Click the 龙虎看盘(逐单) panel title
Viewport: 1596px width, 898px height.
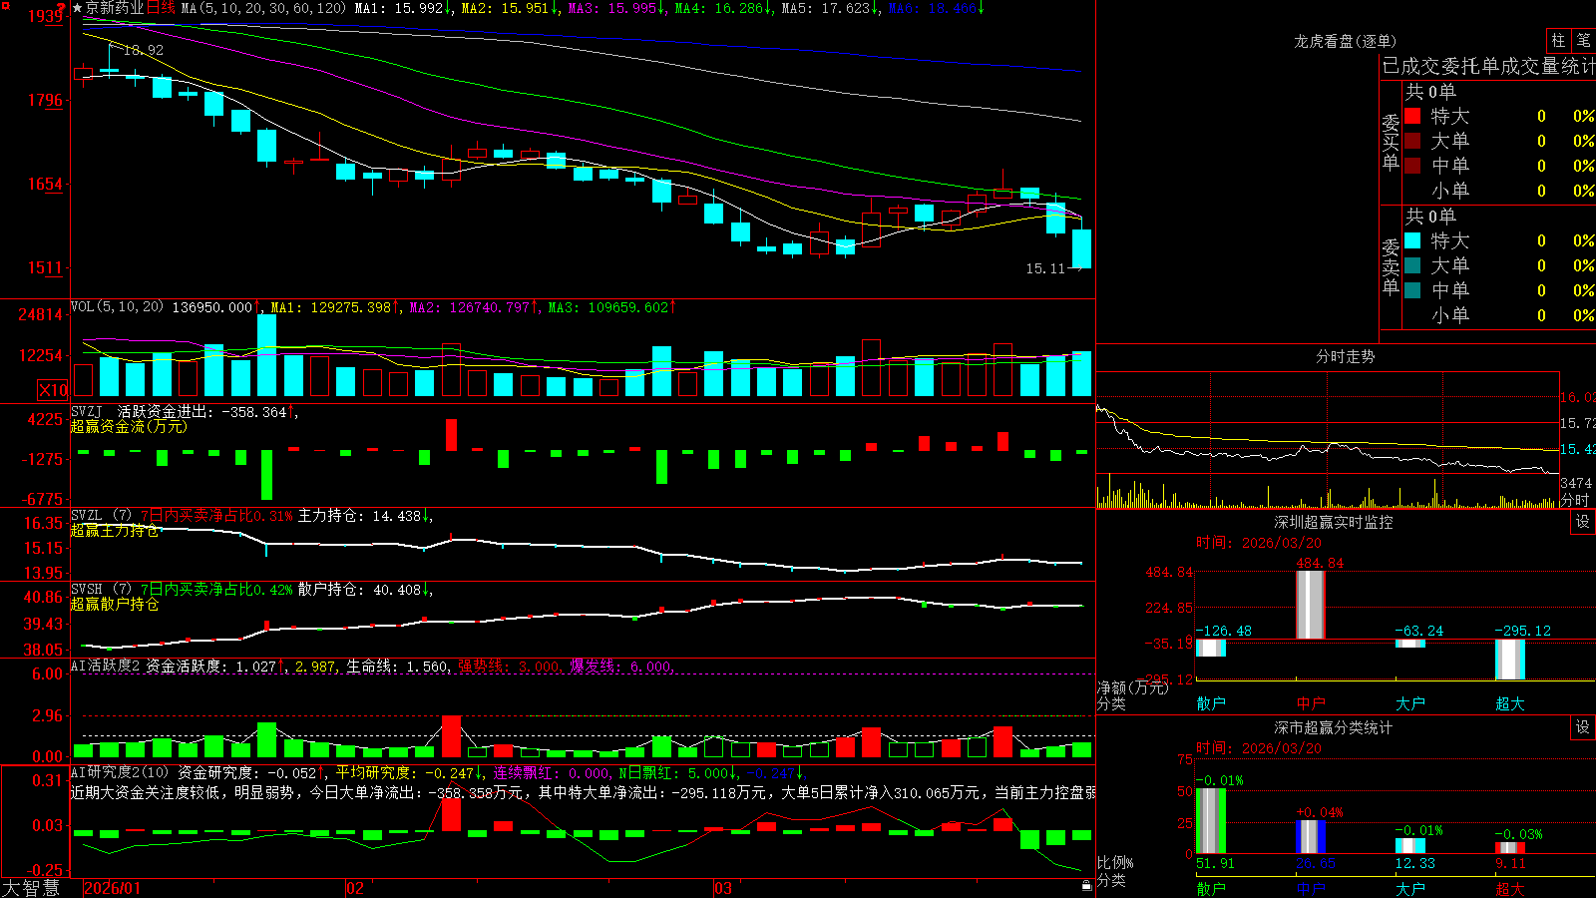(x=1346, y=41)
